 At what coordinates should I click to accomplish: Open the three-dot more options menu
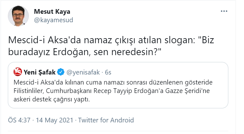point(224,11)
